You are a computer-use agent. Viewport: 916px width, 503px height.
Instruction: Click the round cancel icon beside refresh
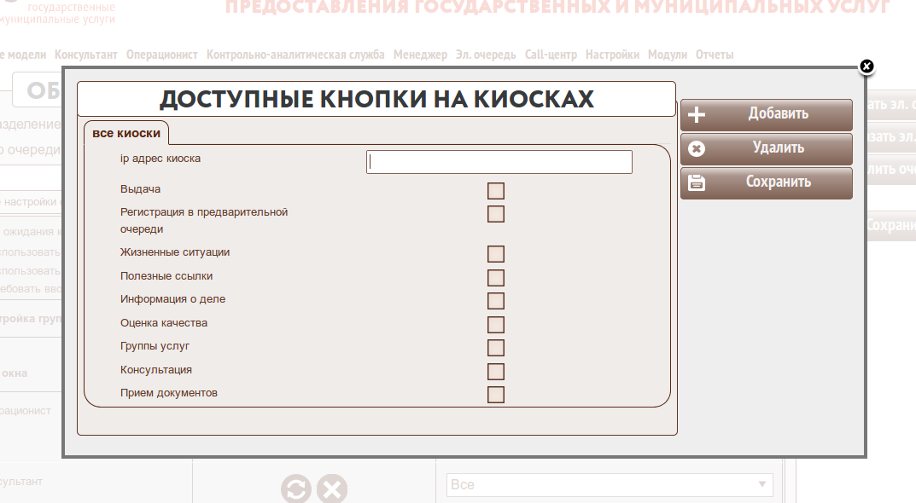pyautogui.click(x=332, y=489)
